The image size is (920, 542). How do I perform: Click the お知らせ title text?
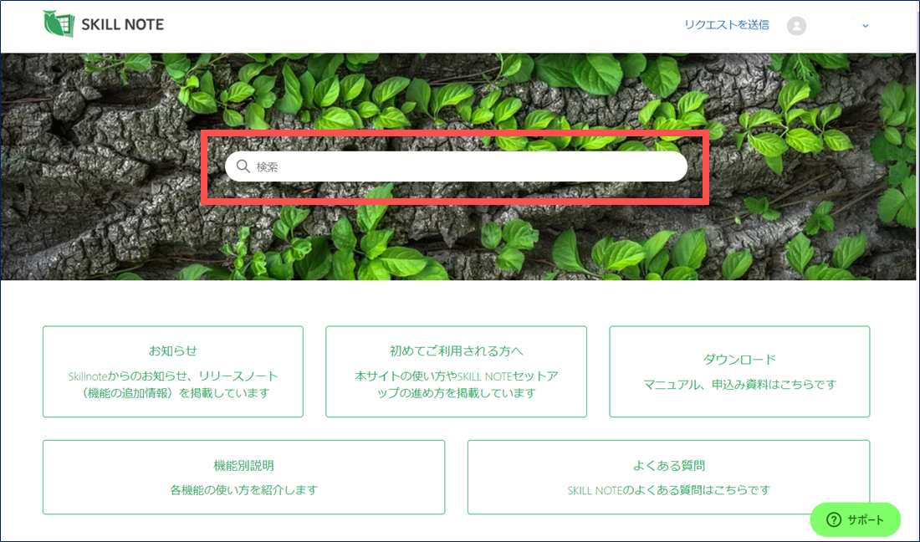point(173,351)
